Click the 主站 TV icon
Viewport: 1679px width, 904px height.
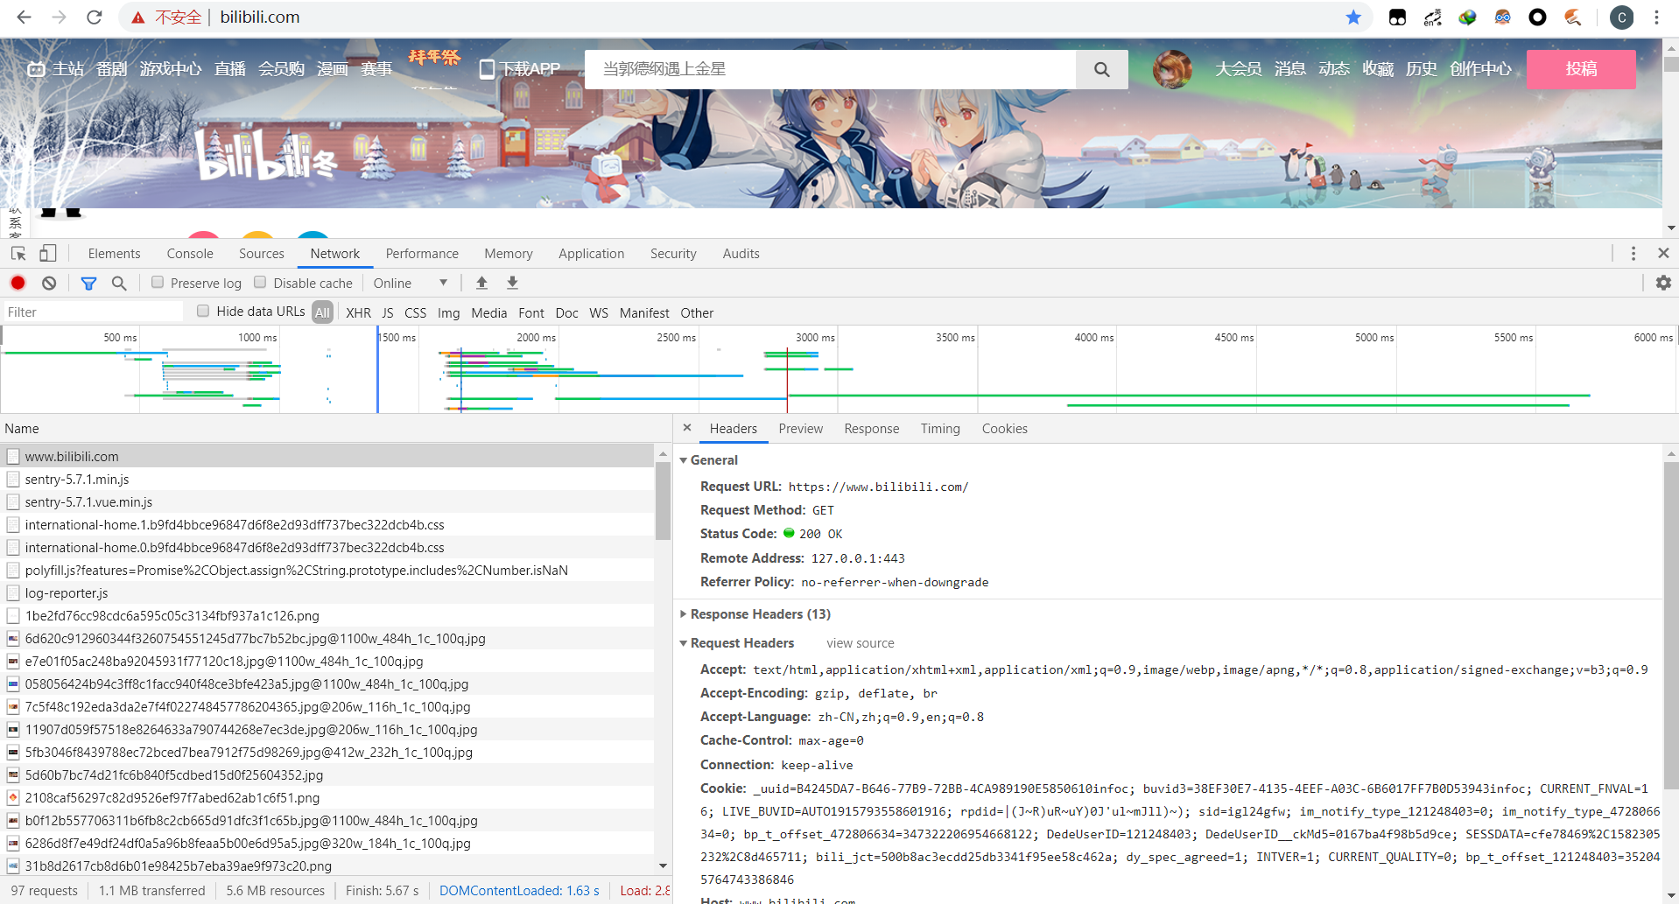[36, 69]
